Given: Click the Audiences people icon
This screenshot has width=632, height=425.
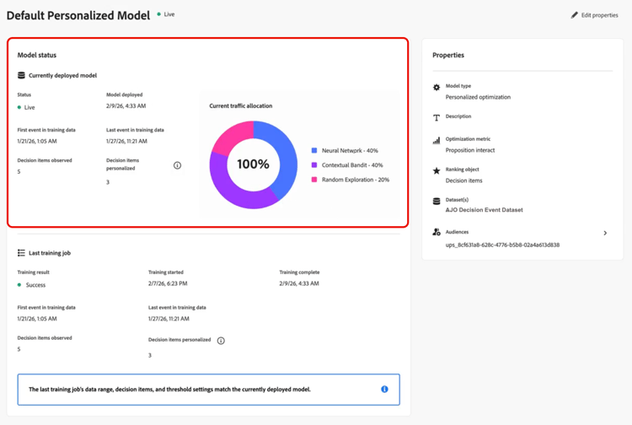Looking at the screenshot, I should pyautogui.click(x=437, y=232).
